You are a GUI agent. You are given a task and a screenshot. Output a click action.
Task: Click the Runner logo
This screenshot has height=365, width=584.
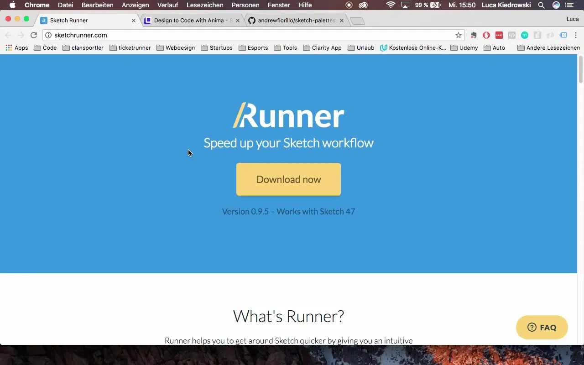pos(288,115)
